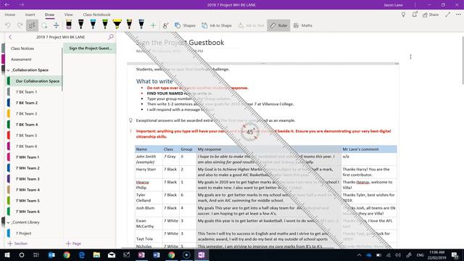Select the green pen
The width and height of the screenshot is (464, 261).
click(105, 24)
